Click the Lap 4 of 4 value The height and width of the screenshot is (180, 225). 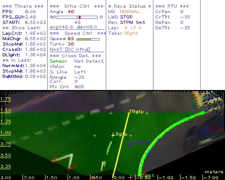(133, 28)
